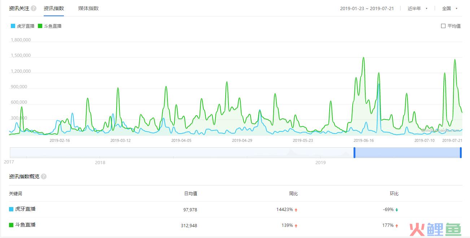
Task: Click the red up arrow beside 139%
Action: click(296, 226)
